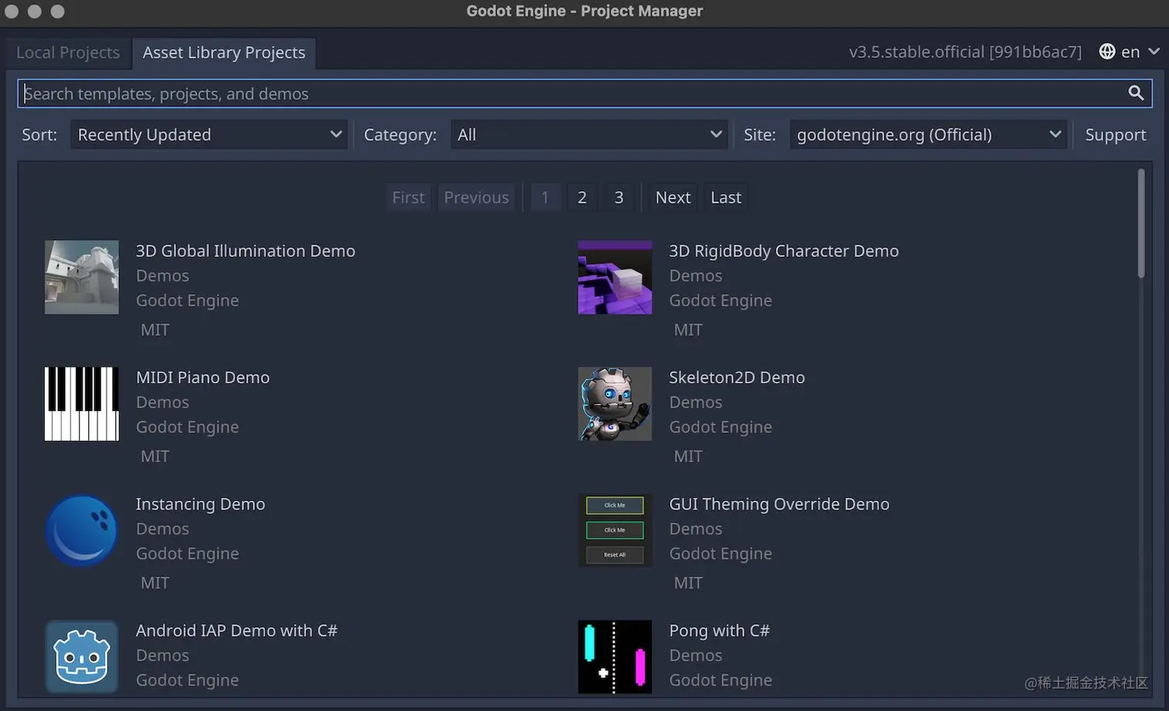This screenshot has width=1169, height=711.
Task: Click the Pong with C# thumbnail
Action: pyautogui.click(x=615, y=657)
